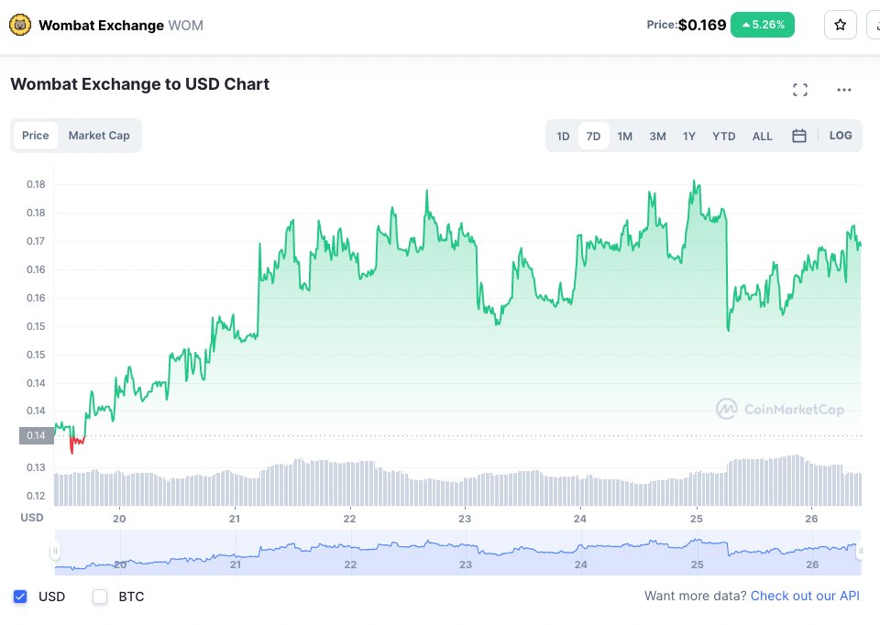This screenshot has height=625, width=880.
Task: Select the YTD time range
Action: (723, 137)
